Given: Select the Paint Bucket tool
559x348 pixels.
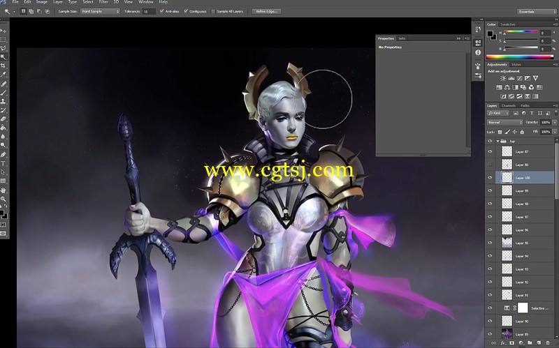Looking at the screenshot, I should click(3, 128).
